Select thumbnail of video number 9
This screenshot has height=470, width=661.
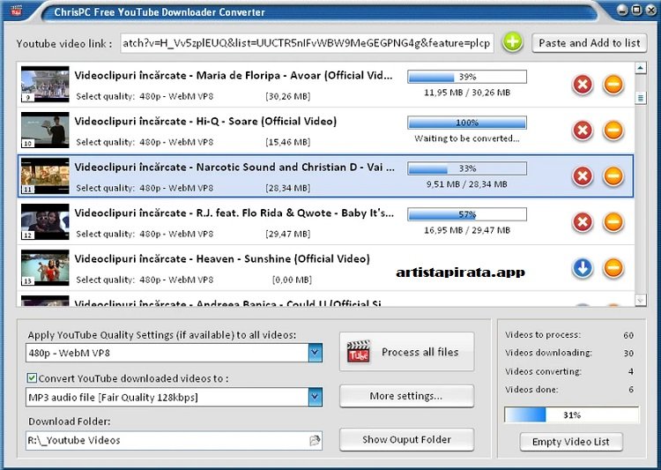click(45, 84)
